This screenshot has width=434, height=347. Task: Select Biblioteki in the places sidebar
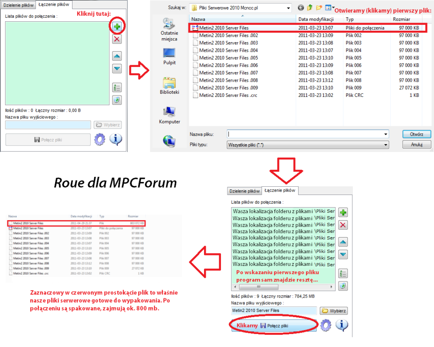[x=169, y=86]
